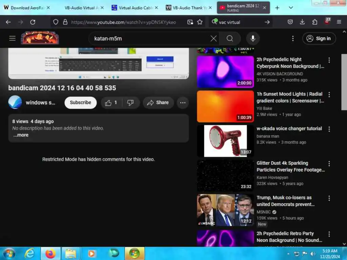347x260 pixels.
Task: Switch to Firefox in the taskbar
Action: (x=50, y=253)
